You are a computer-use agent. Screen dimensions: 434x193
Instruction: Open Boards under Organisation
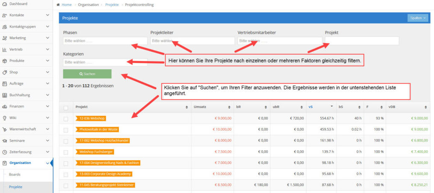[x=15, y=175]
